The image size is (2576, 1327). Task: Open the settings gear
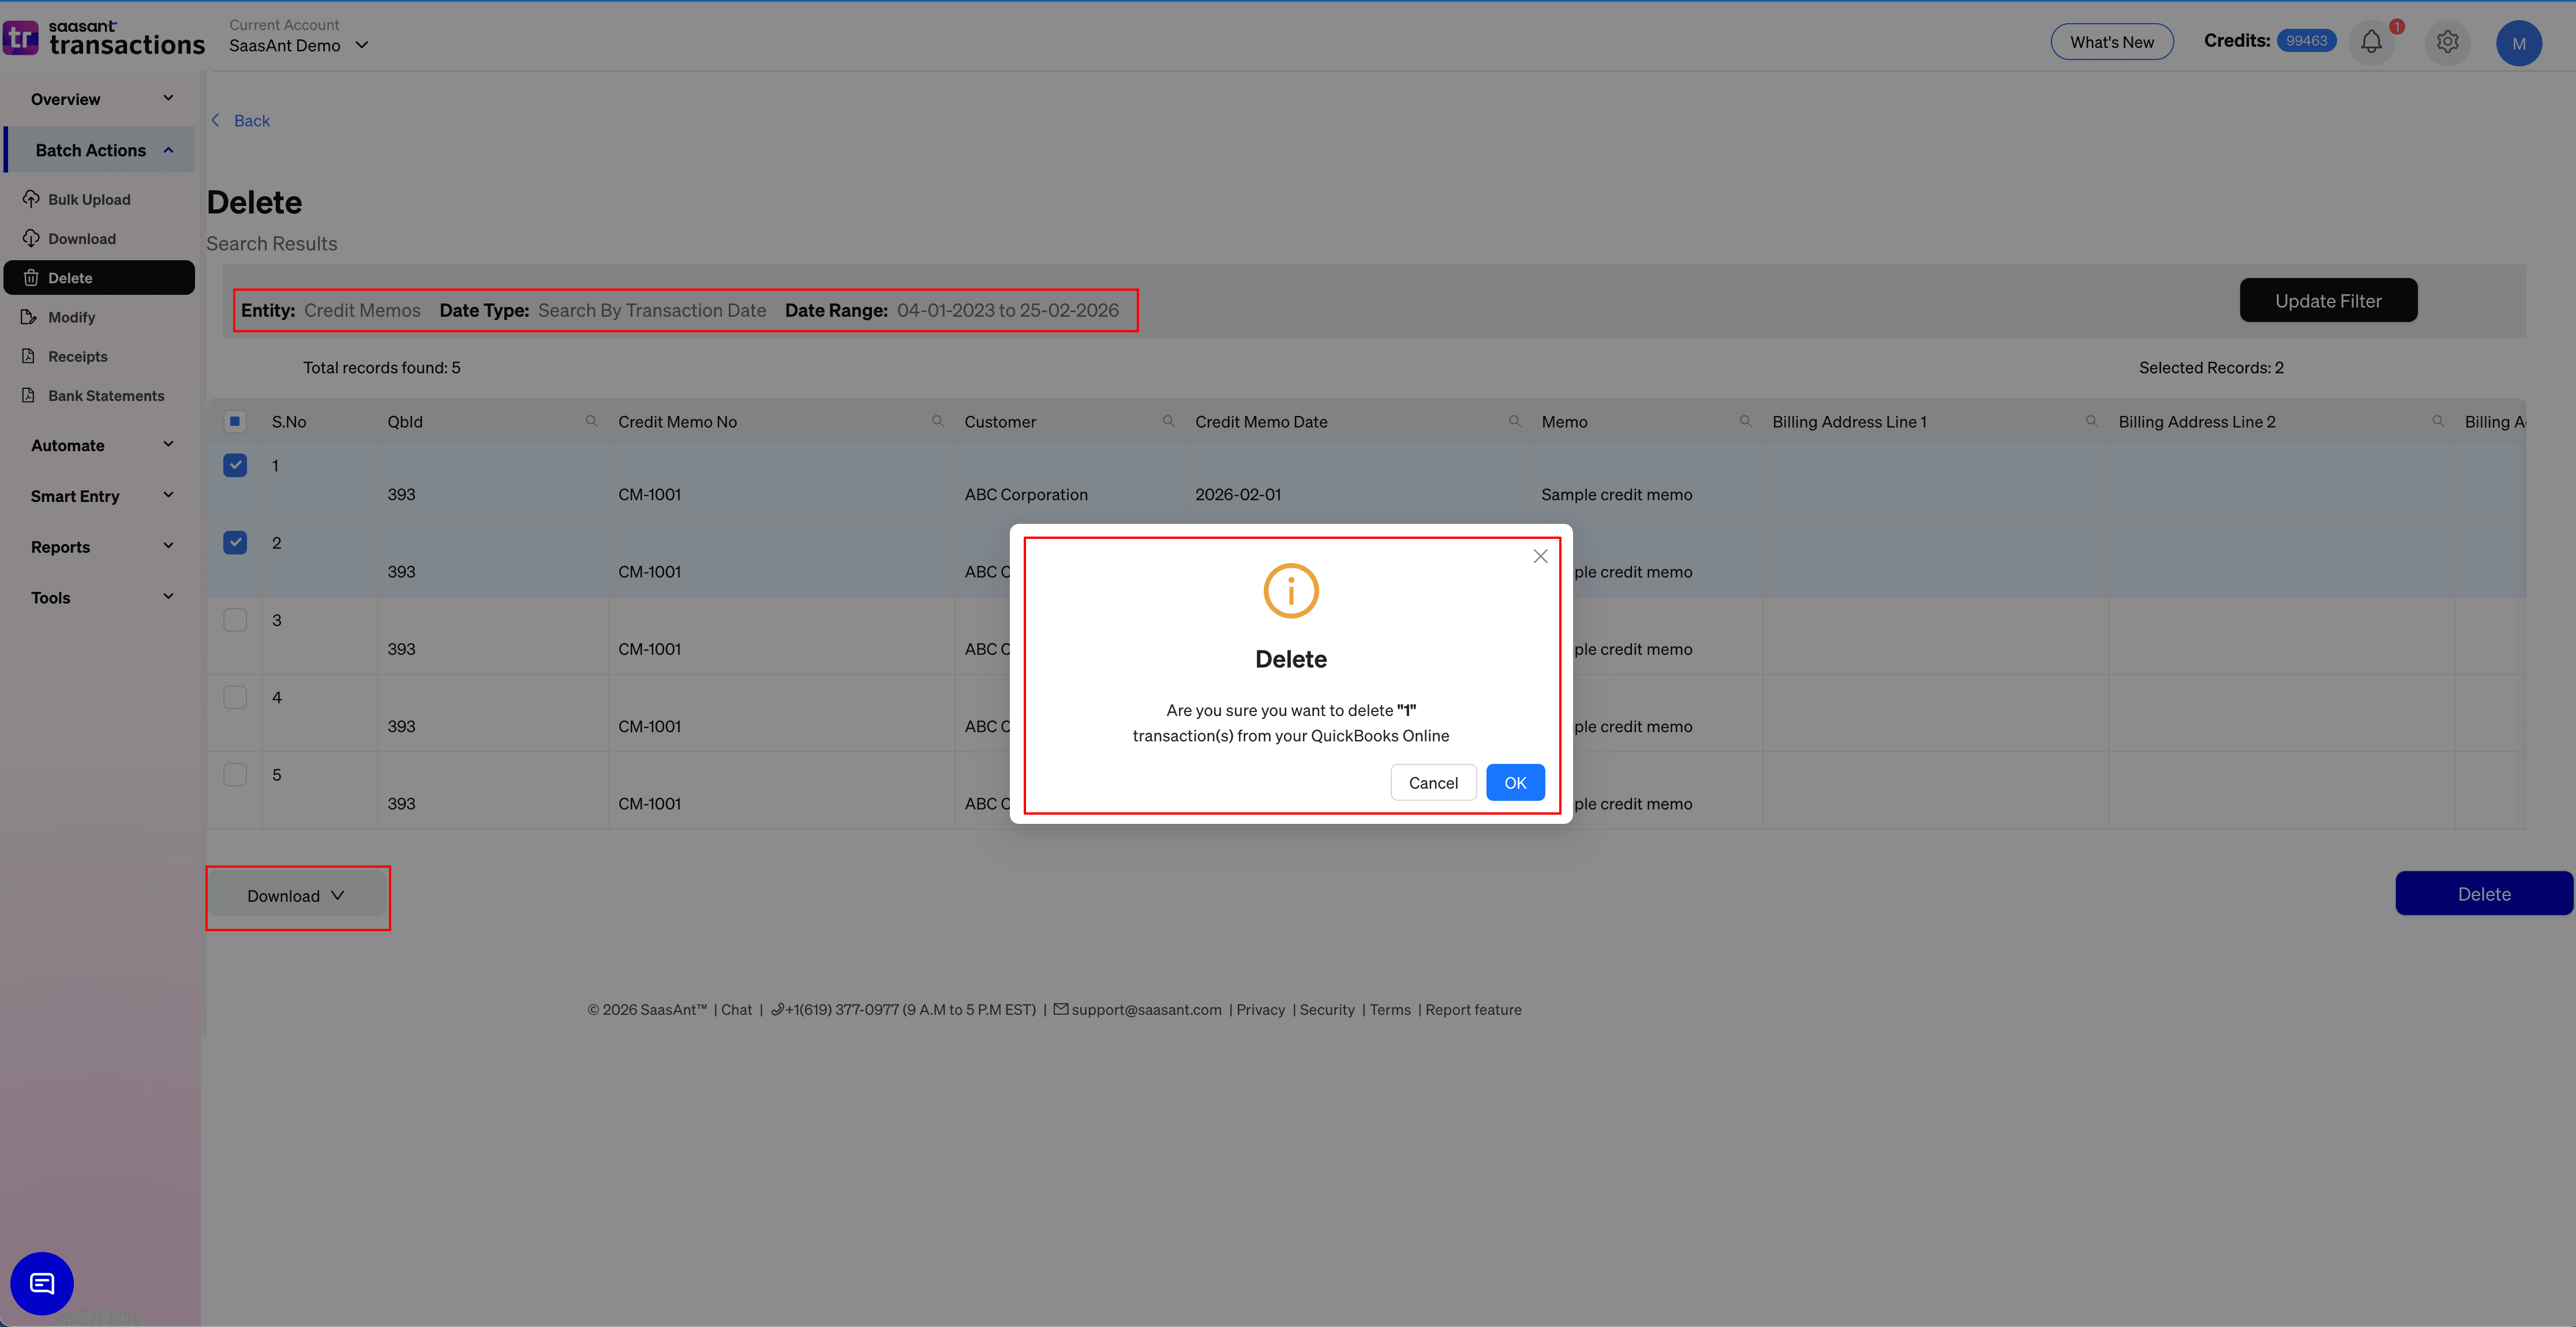(x=2447, y=42)
